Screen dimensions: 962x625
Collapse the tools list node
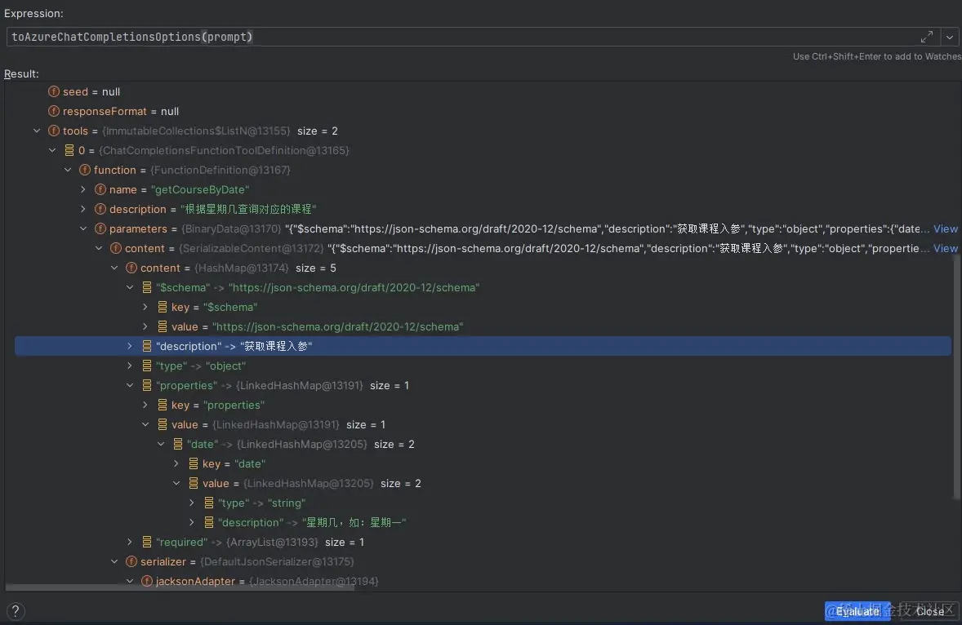coord(37,131)
